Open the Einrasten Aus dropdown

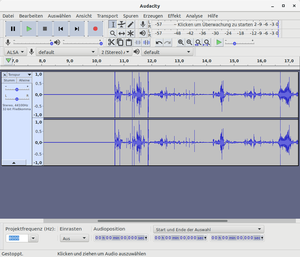point(74,238)
